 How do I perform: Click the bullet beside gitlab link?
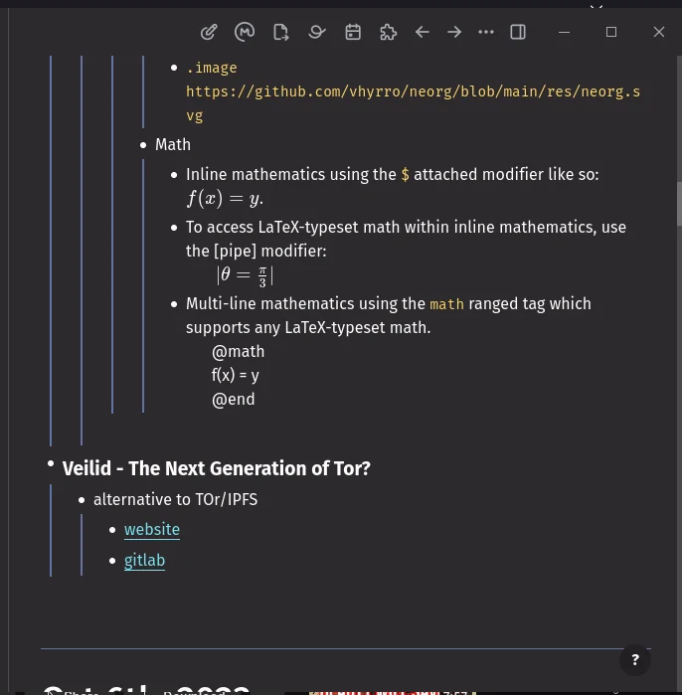point(112,561)
